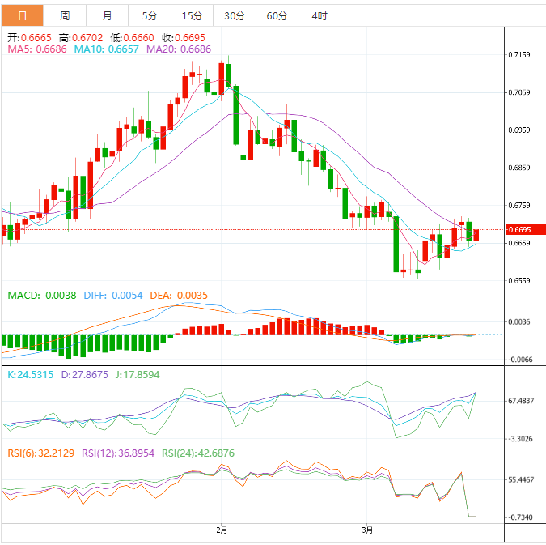Click the 3月 date marker on timeline
The width and height of the screenshot is (546, 545).
point(367,530)
